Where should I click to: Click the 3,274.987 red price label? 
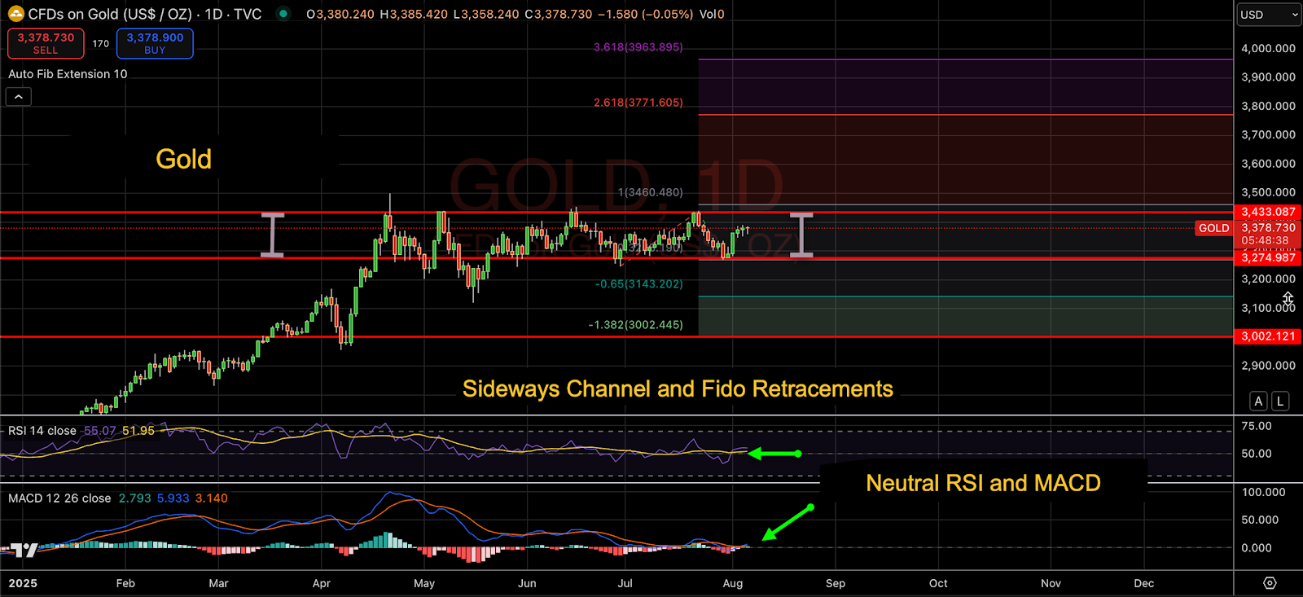(1268, 257)
